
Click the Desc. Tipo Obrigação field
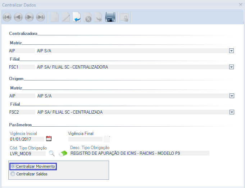[140, 153]
